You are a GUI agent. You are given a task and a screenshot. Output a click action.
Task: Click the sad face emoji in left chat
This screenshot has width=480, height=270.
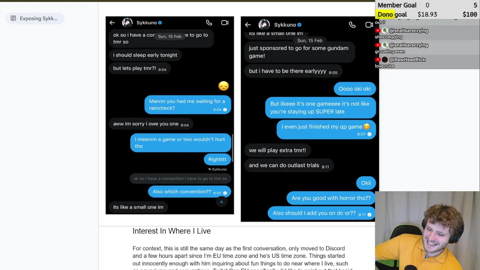coord(223,86)
